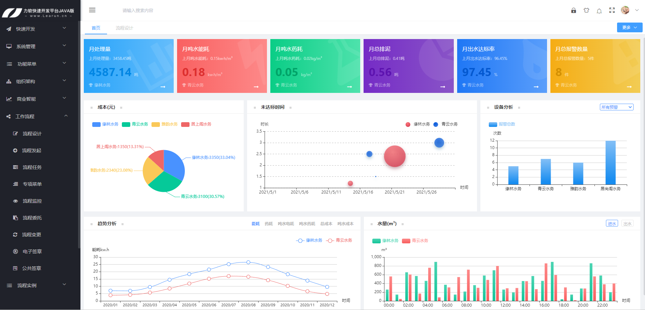Click the large red bubble in scatter chart
The width and height of the screenshot is (645, 310).
[395, 156]
